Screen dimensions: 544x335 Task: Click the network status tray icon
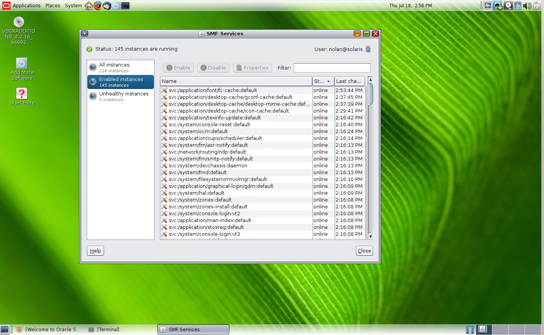498,5
